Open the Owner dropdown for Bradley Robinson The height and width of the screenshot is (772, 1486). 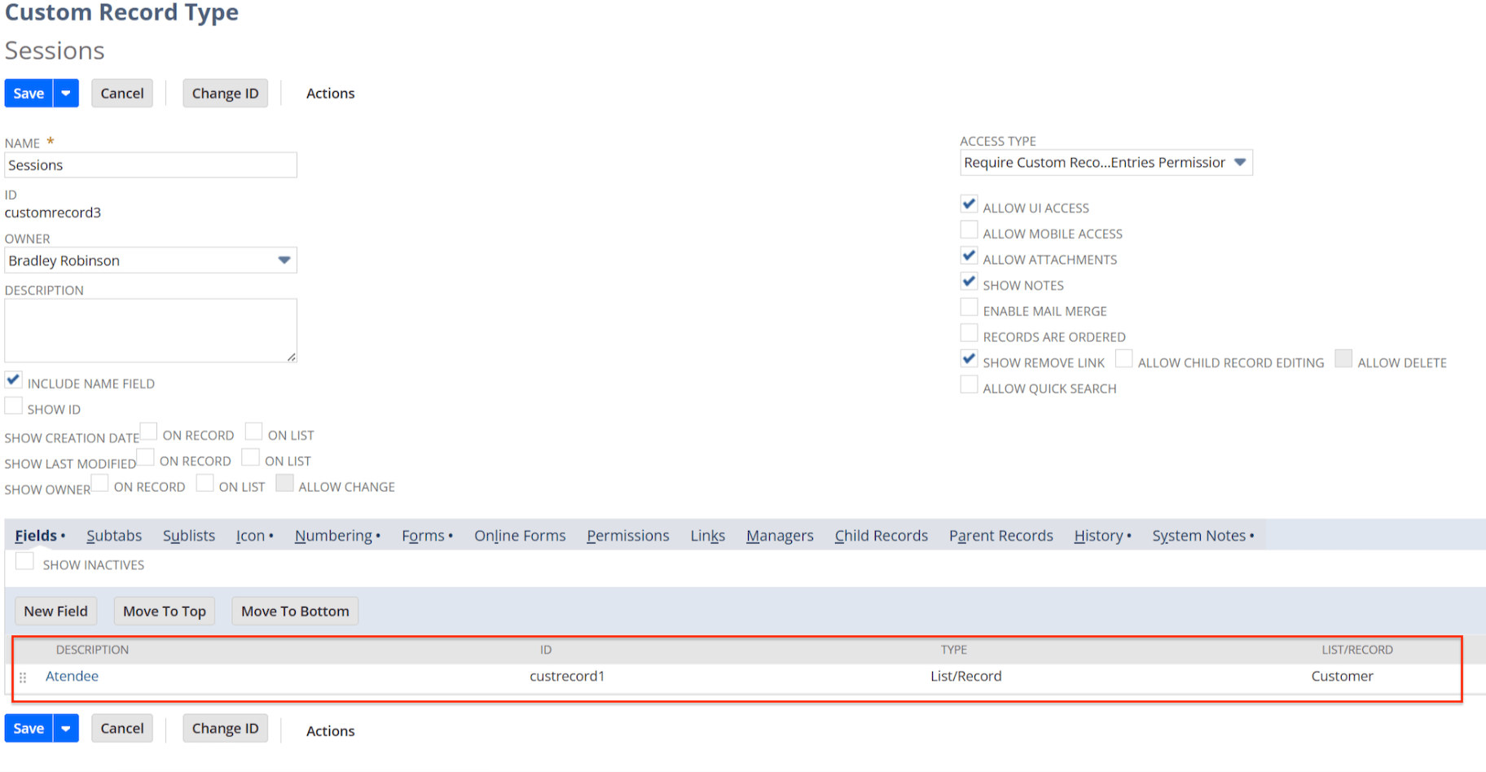(x=283, y=260)
